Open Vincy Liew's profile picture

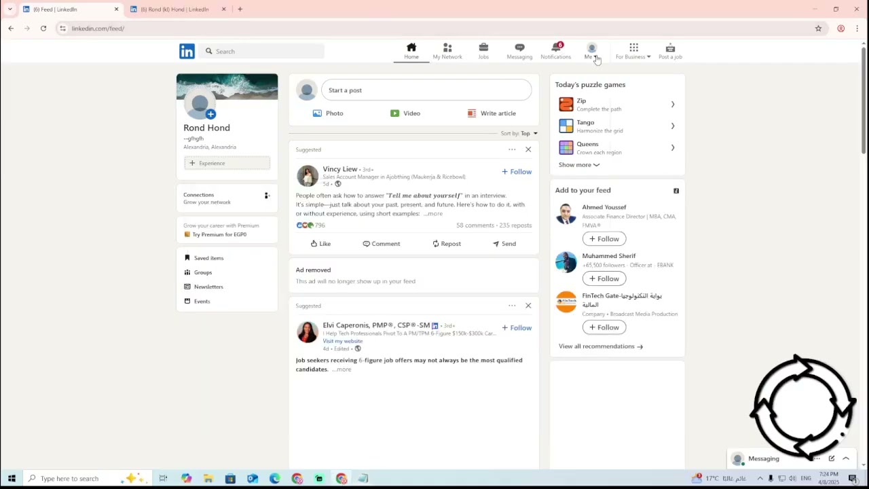click(307, 176)
